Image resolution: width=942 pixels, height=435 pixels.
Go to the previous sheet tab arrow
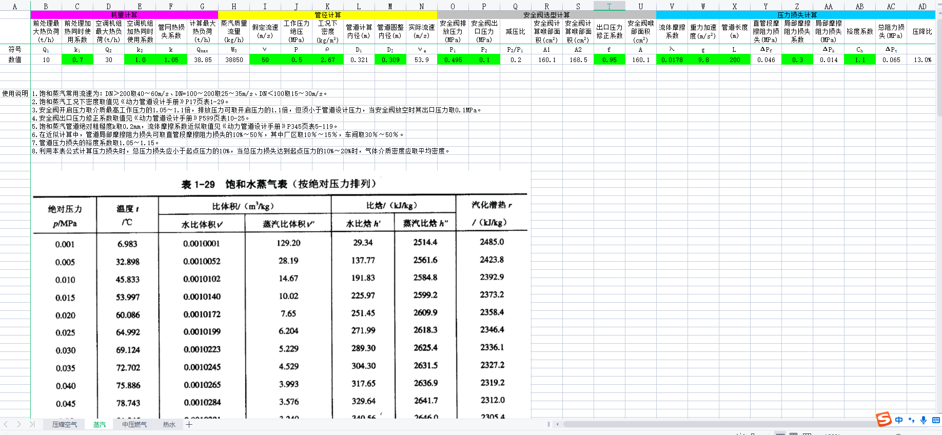(x=6, y=424)
